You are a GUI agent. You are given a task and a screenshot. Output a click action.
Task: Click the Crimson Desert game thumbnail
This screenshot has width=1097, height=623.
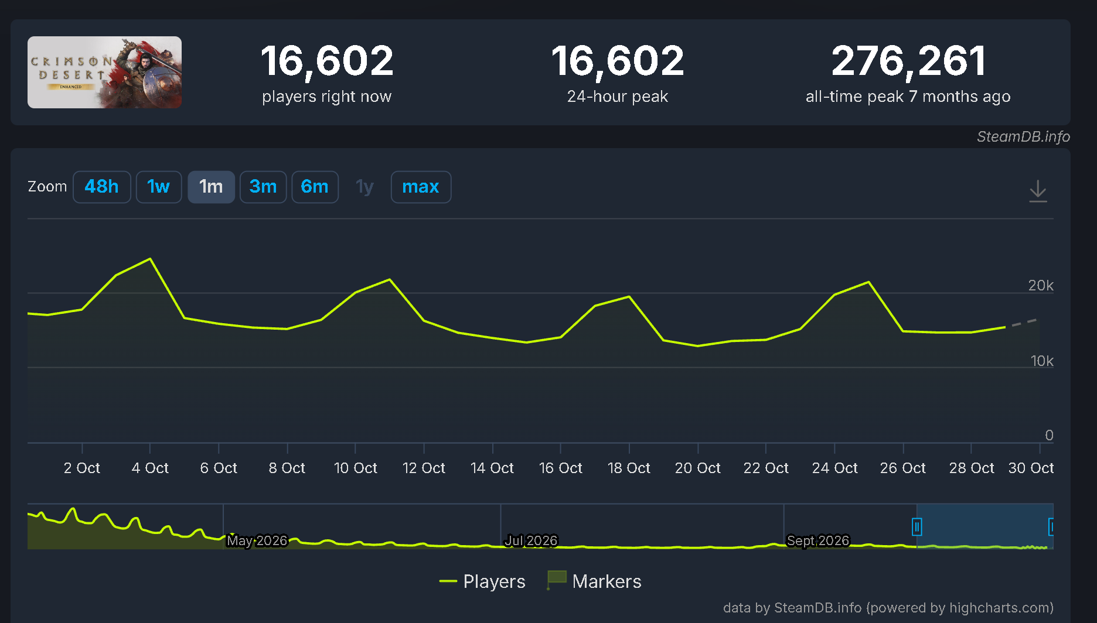pyautogui.click(x=104, y=72)
